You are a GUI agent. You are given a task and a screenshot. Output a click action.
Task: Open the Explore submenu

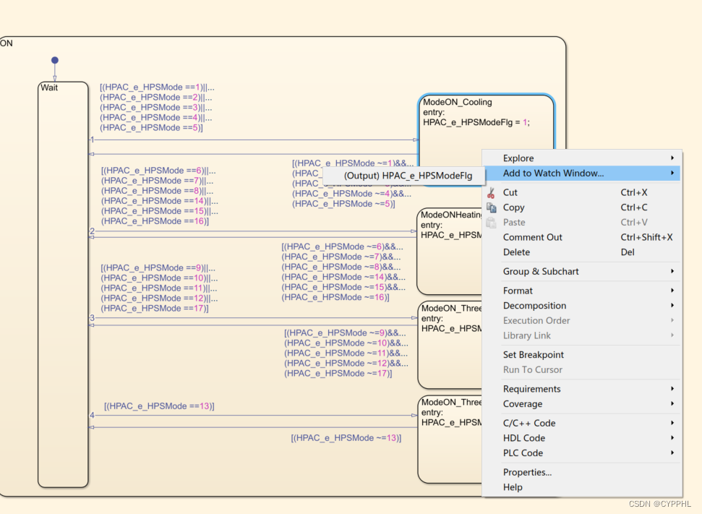(x=581, y=158)
